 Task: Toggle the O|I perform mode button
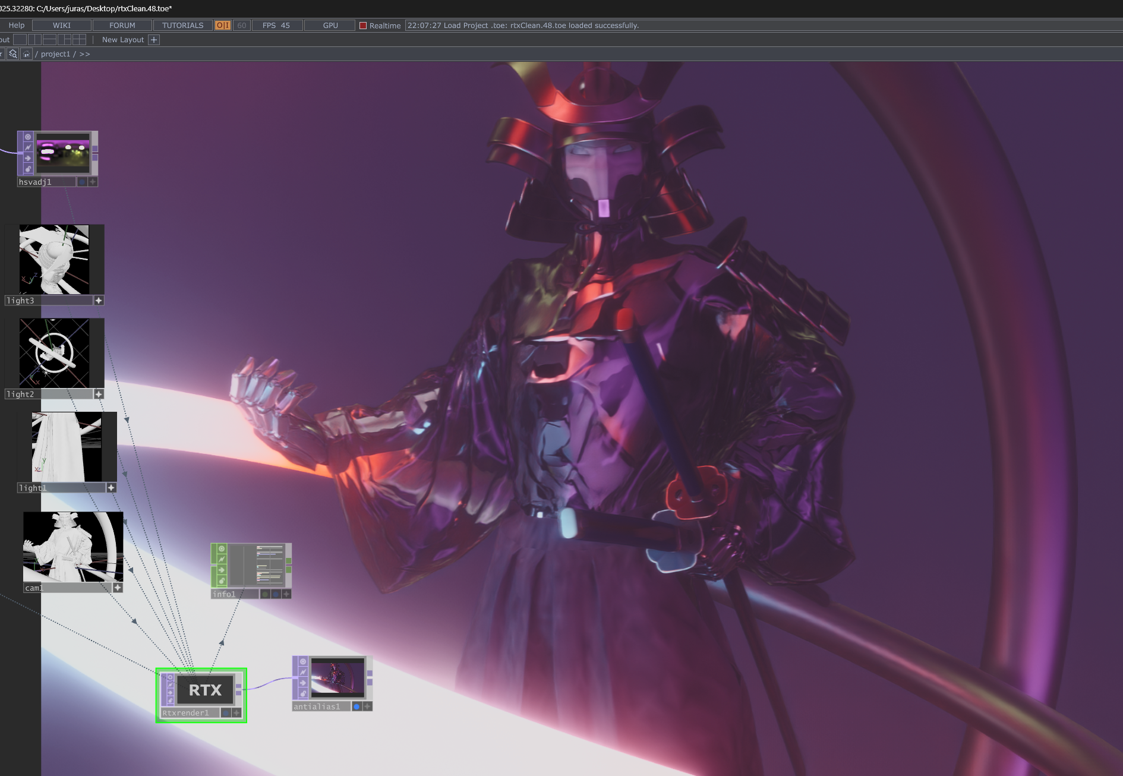pos(223,26)
